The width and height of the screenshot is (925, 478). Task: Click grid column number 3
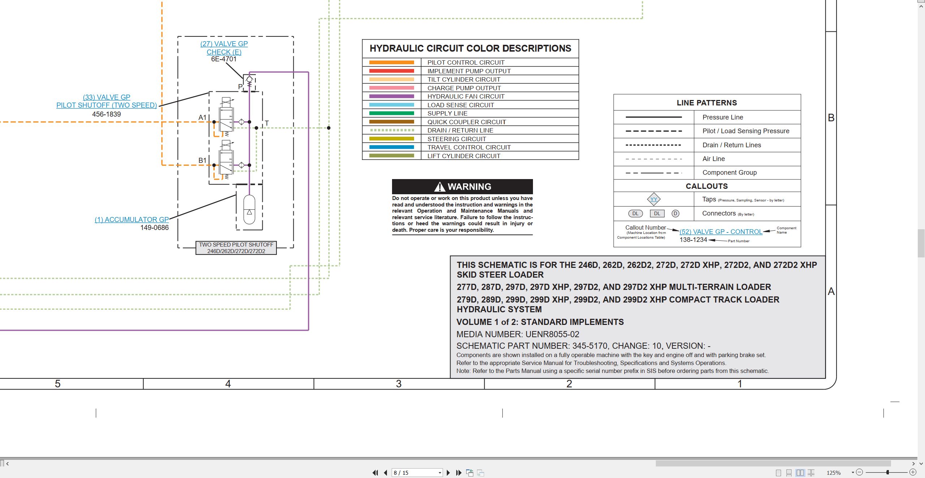click(399, 384)
